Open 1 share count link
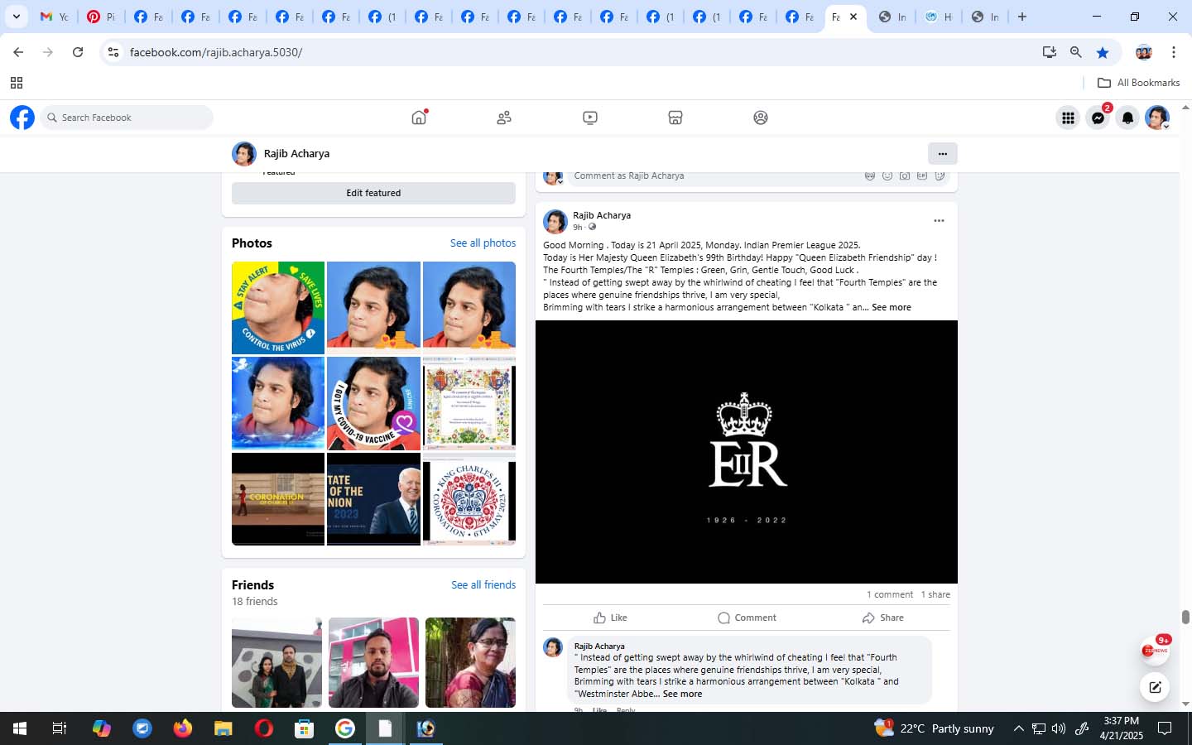This screenshot has height=745, width=1192. [x=935, y=594]
